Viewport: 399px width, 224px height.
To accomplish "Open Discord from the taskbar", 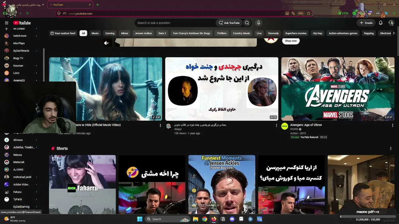I will 232,219.
